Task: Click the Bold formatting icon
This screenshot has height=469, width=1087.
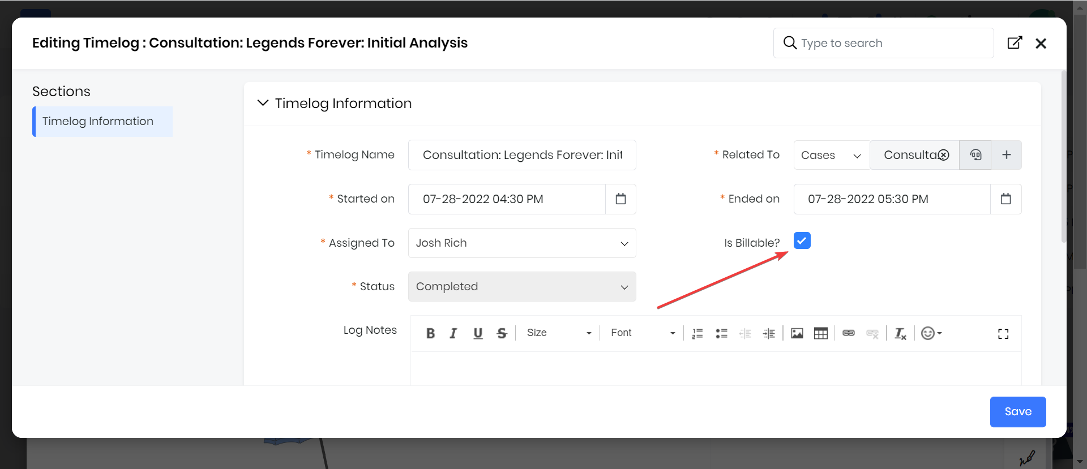Action: 430,333
